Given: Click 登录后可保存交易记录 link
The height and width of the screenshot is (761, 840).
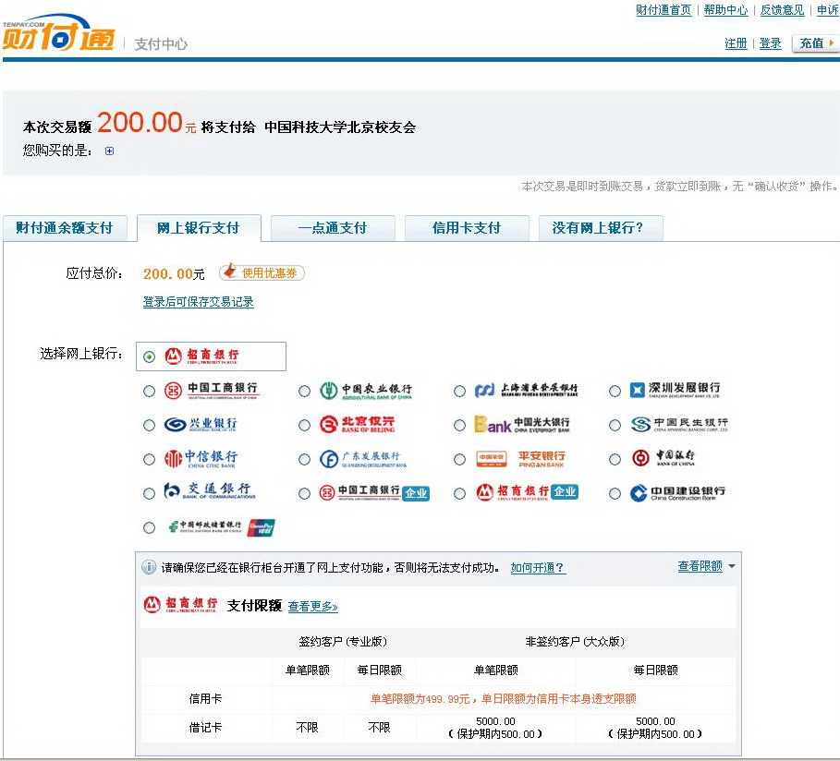Looking at the screenshot, I should pyautogui.click(x=198, y=302).
